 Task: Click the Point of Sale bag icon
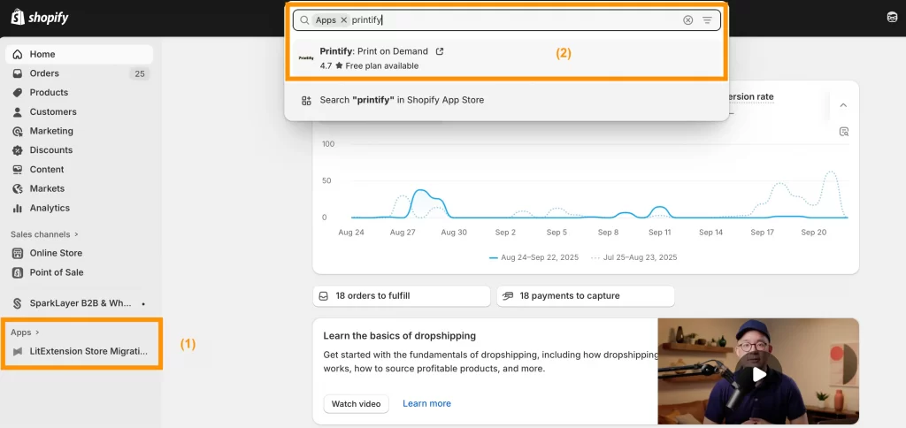coord(18,272)
